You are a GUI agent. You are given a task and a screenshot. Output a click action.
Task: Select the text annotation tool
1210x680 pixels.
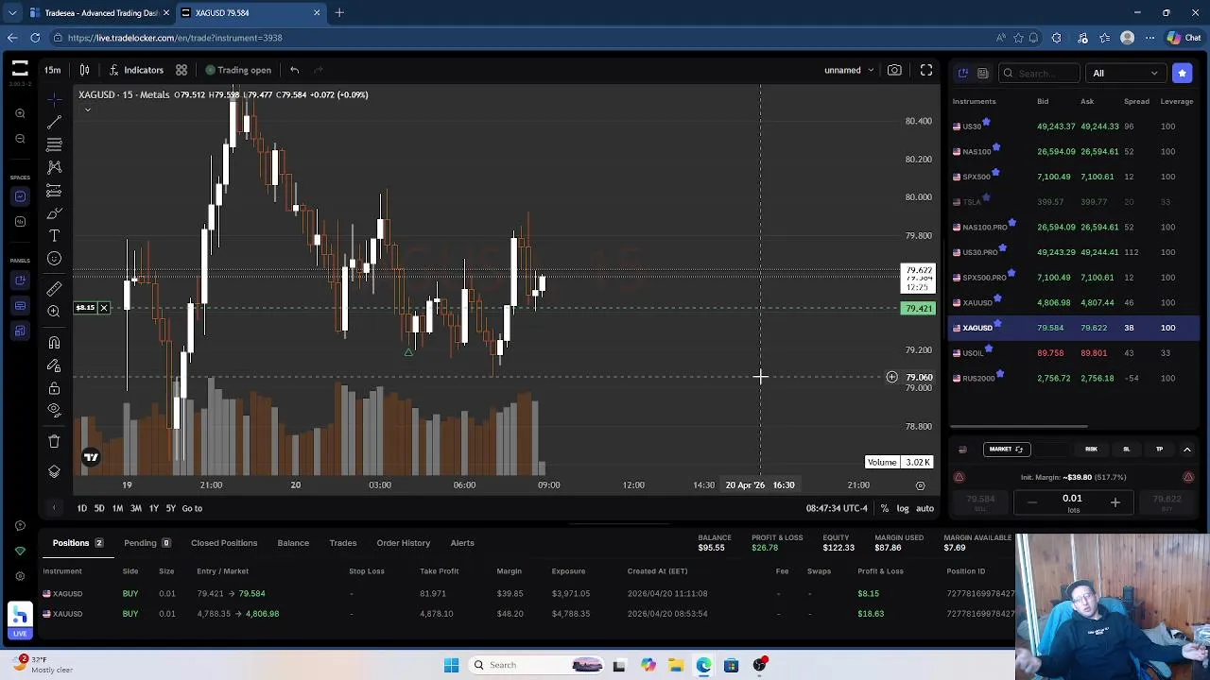coord(54,236)
